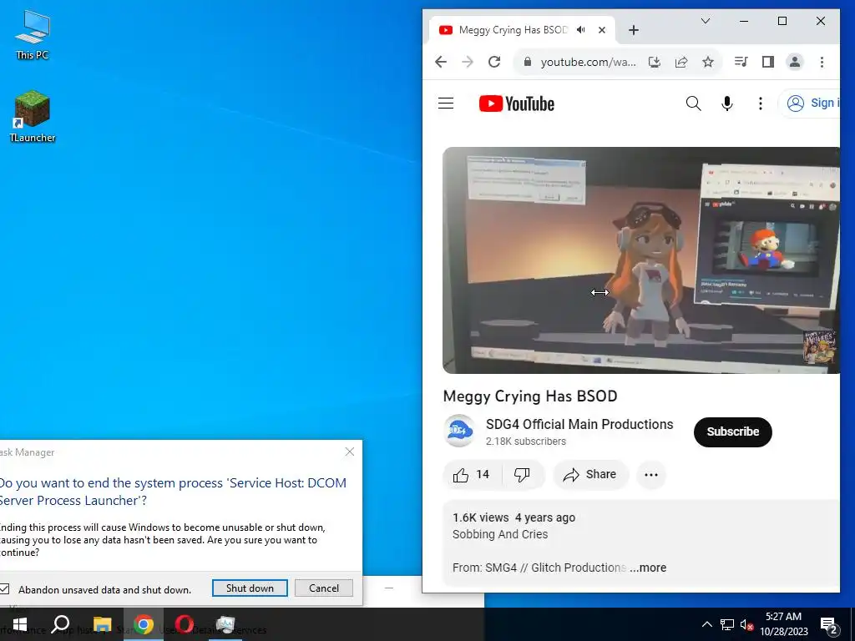Open more actions ellipsis under video
The width and height of the screenshot is (855, 641).
coord(651,475)
